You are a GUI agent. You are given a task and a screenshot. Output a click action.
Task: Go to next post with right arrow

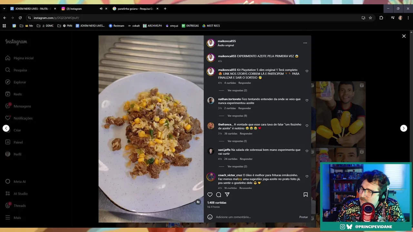pyautogui.click(x=404, y=128)
